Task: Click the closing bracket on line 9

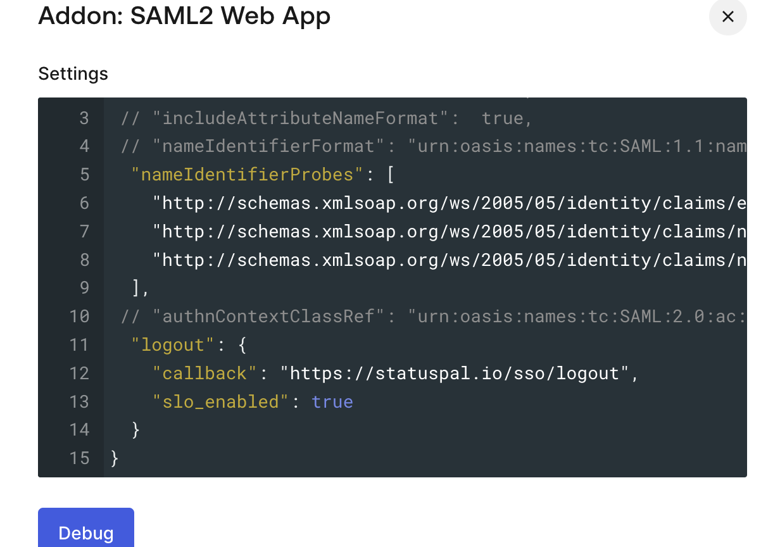Action: point(136,288)
